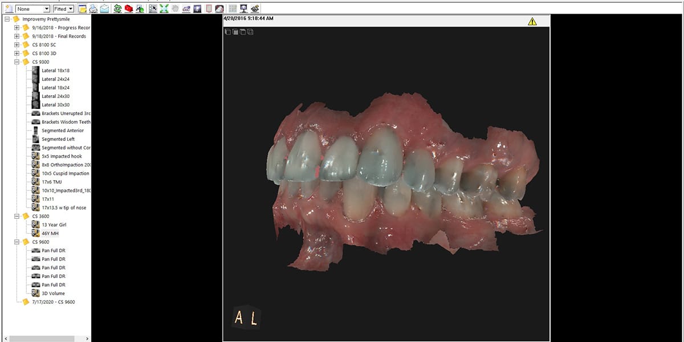Click the network monitor icon in toolbar
The image size is (684, 342).
point(243,9)
